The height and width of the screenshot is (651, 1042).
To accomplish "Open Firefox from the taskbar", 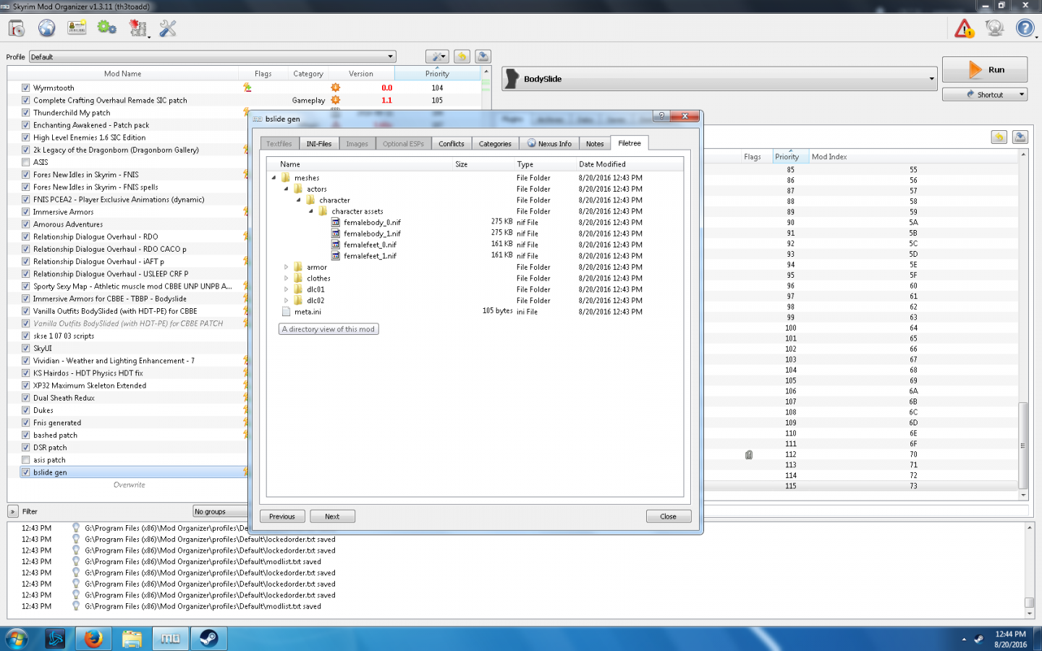I will [x=93, y=639].
